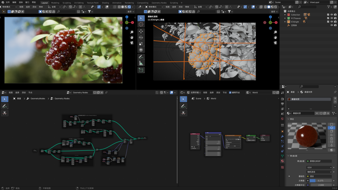Image resolution: width=338 pixels, height=190 pixels.
Task: Toggle render camera icon for Collection
Action: point(335,15)
